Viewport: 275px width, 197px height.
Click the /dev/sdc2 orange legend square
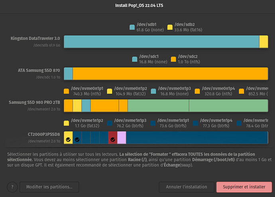[x=173, y=59]
